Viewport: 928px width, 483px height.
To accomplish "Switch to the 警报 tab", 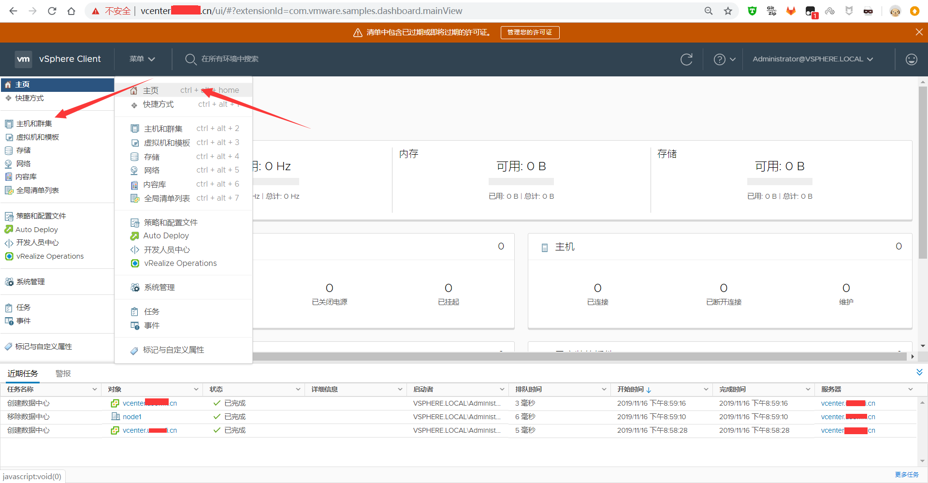I will point(63,373).
